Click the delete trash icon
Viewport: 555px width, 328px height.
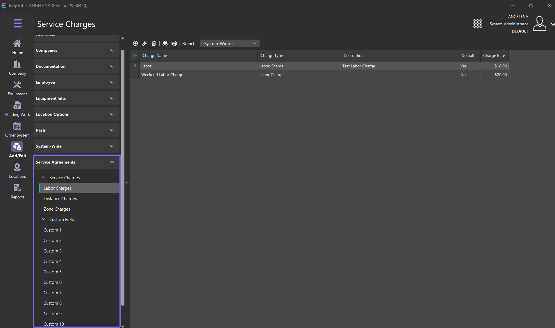(x=154, y=43)
